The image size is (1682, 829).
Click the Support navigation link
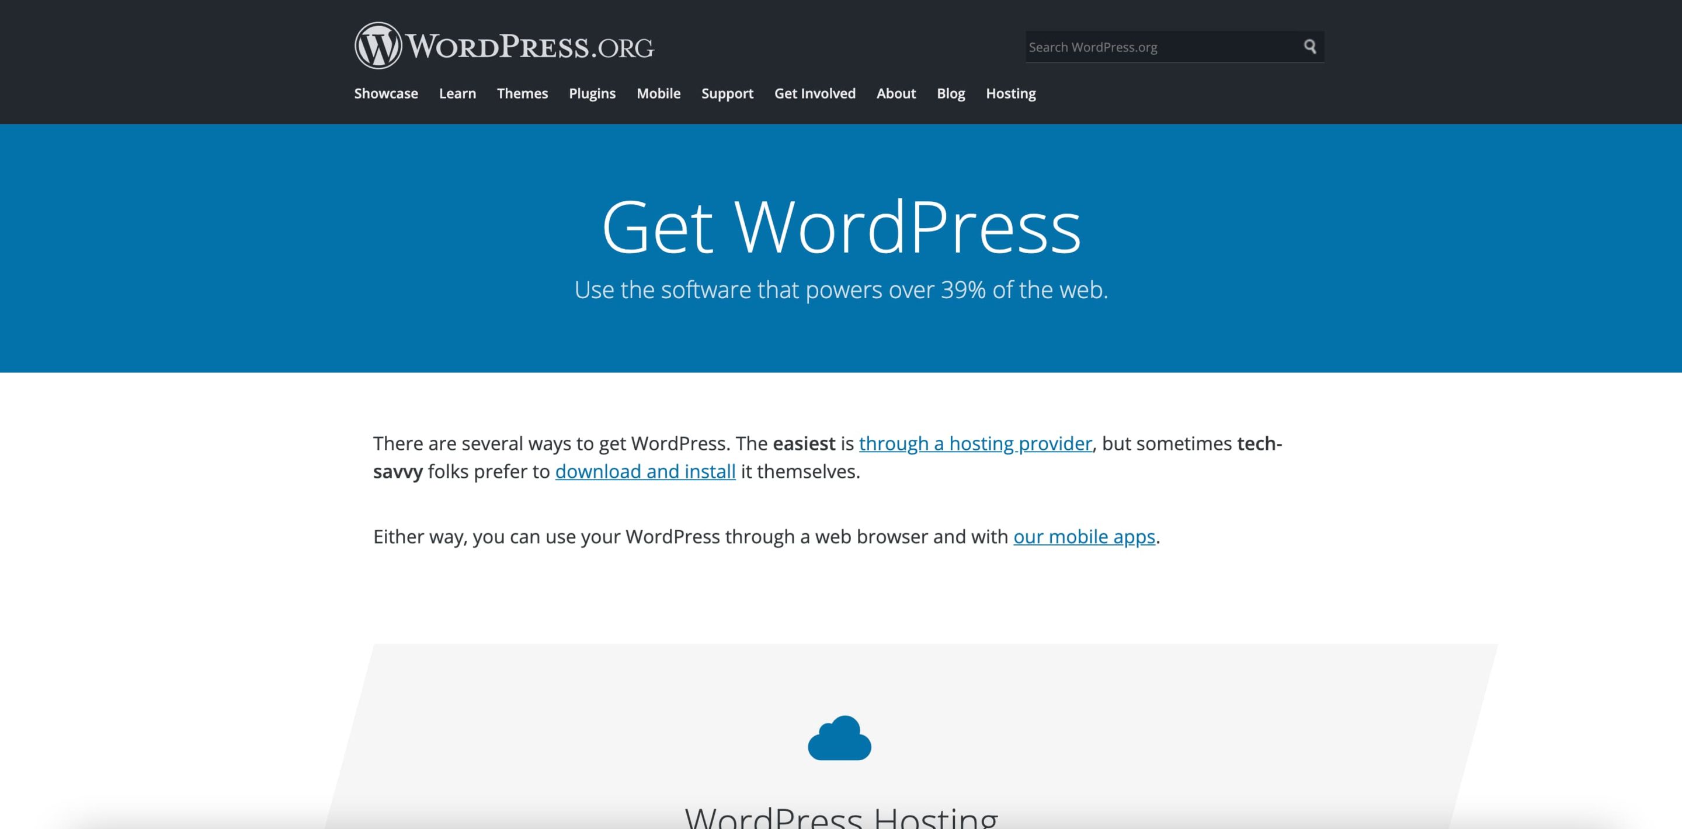click(x=728, y=93)
